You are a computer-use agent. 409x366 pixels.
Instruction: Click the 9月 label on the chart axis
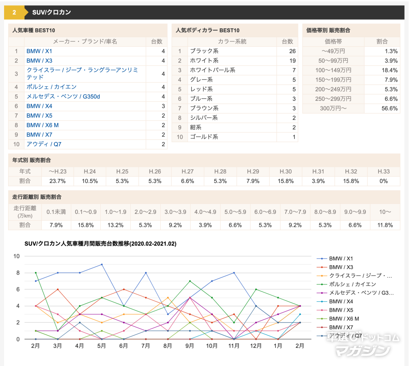point(190,346)
